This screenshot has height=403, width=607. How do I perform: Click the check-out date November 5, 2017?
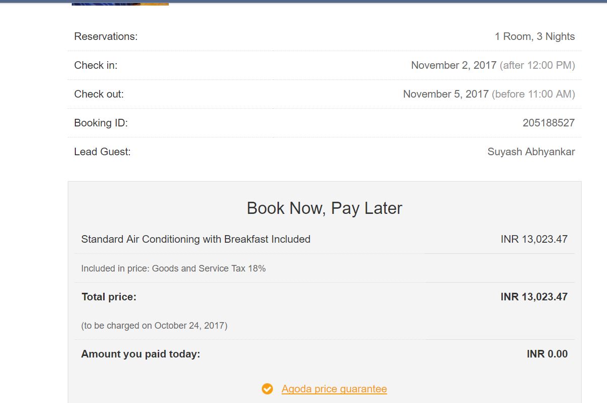point(445,94)
